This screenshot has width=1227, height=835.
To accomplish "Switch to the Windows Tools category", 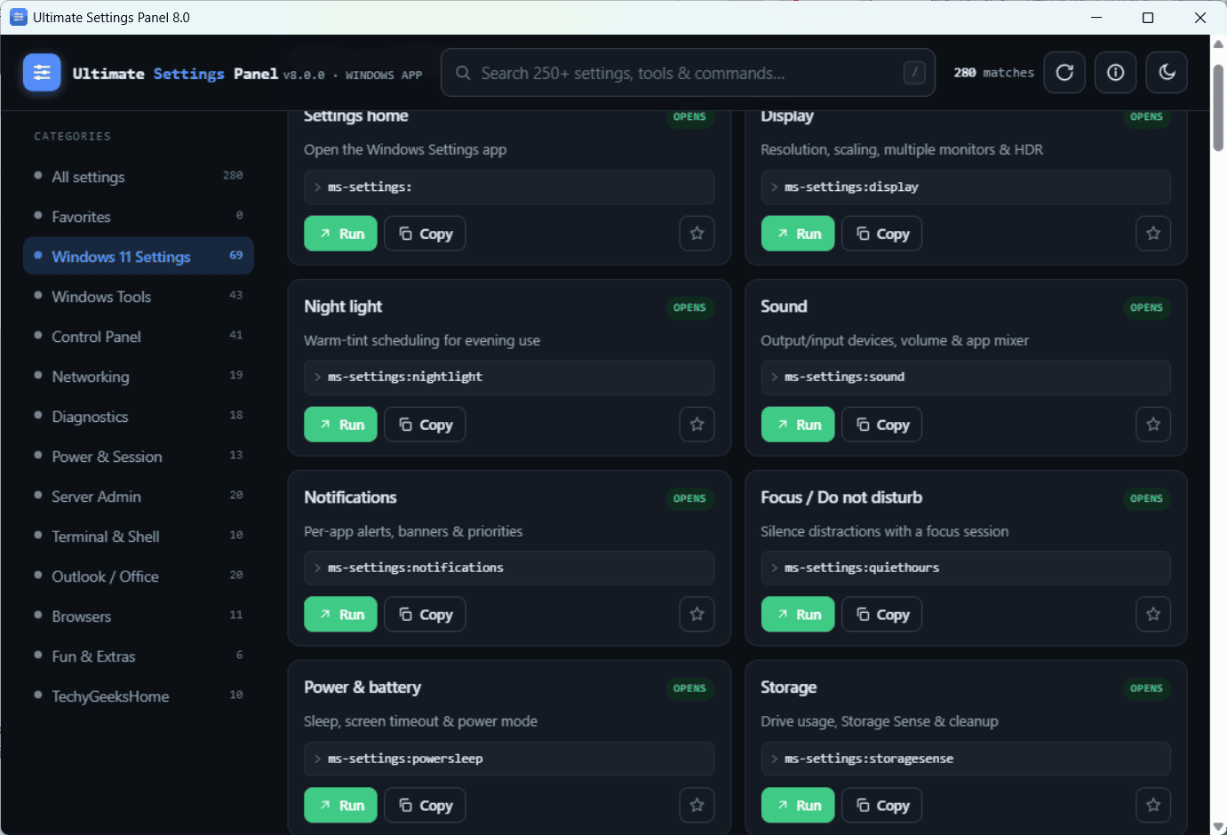I will (139, 297).
